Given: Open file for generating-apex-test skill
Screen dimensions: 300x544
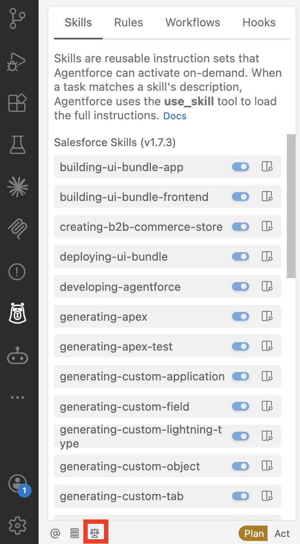Looking at the screenshot, I should pos(267,346).
